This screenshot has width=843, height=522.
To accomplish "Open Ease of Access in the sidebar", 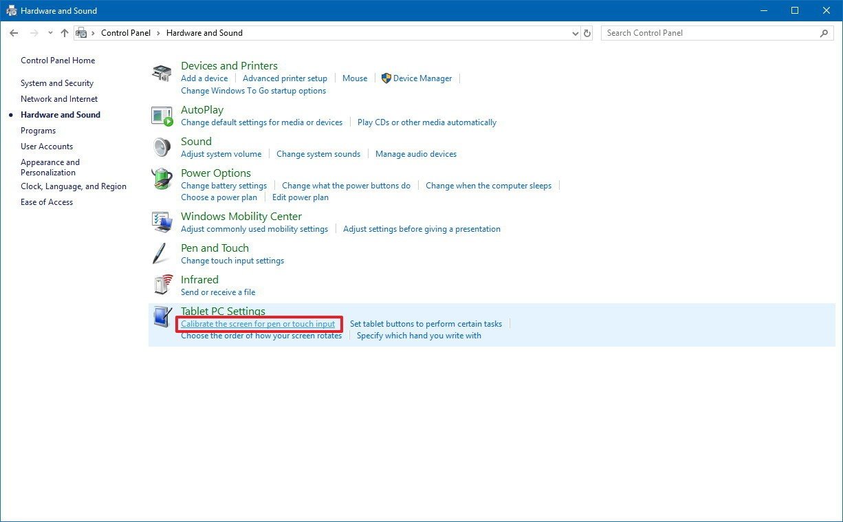I will tap(47, 202).
